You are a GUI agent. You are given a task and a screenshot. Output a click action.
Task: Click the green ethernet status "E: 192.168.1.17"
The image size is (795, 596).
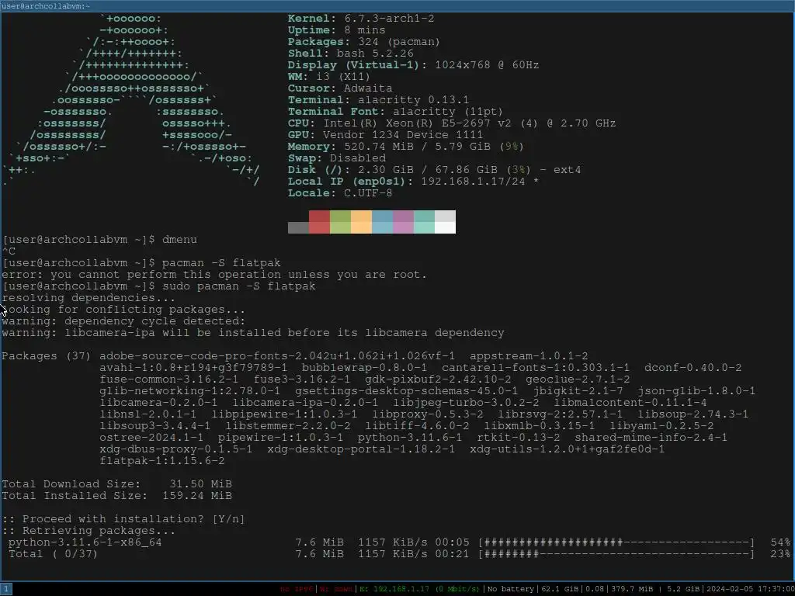pos(419,589)
